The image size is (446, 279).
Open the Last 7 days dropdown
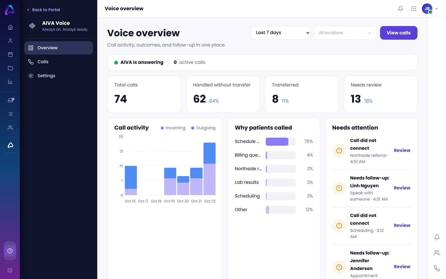click(x=280, y=33)
